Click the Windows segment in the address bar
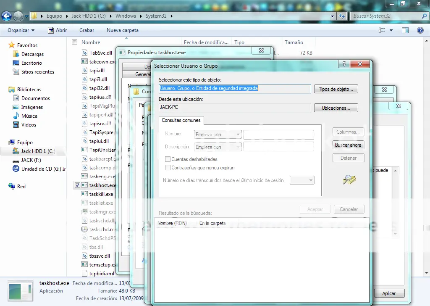Screen dimensions: 430x306 point(126,16)
